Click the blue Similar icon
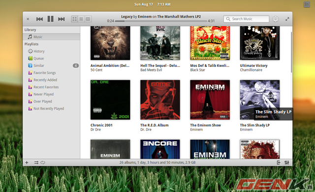The image size is (315, 192). coord(30,65)
